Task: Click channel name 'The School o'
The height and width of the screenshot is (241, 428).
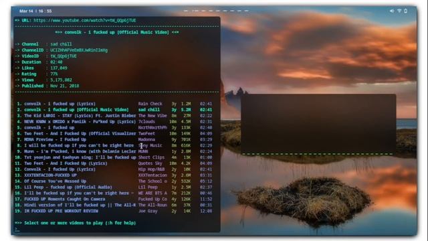Action: click(152, 181)
